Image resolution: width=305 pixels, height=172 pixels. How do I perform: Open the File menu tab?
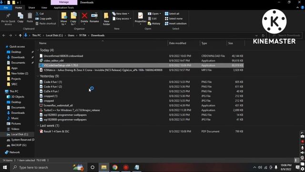6,8
